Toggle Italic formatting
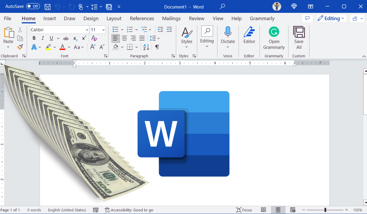Image resolution: width=367 pixels, height=214 pixels. (x=43, y=38)
